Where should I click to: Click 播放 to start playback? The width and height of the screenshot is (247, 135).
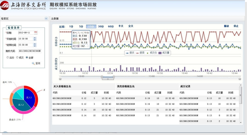pyautogui.click(x=226, y=26)
